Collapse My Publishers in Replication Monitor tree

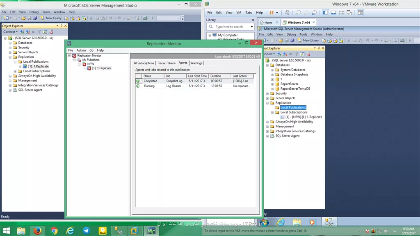tap(74, 60)
